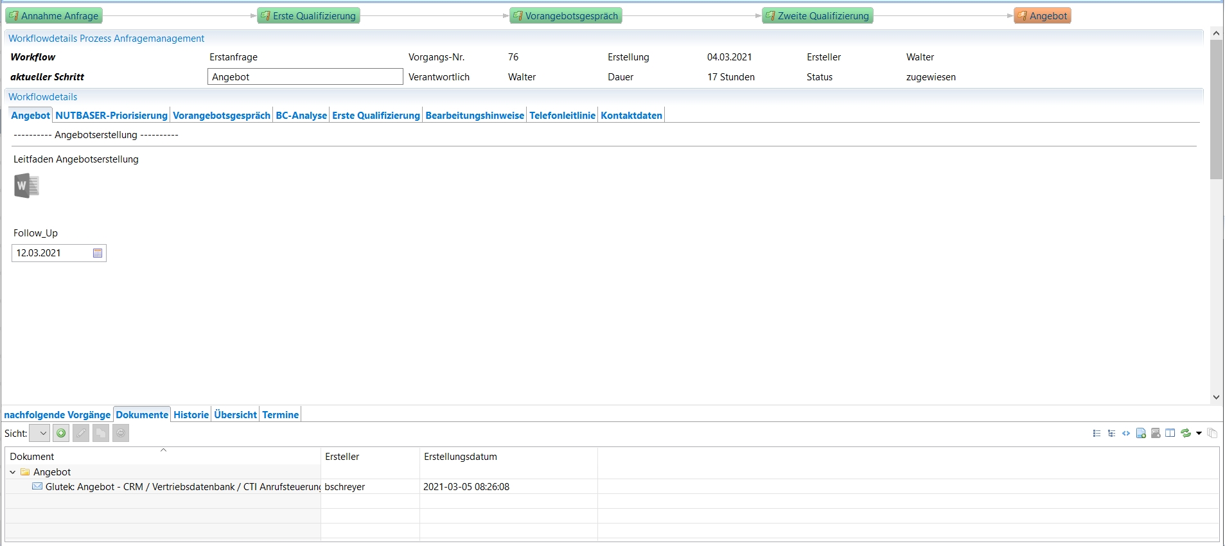Click the Annahme Anfrage workflow step
The image size is (1225, 546).
tap(54, 16)
